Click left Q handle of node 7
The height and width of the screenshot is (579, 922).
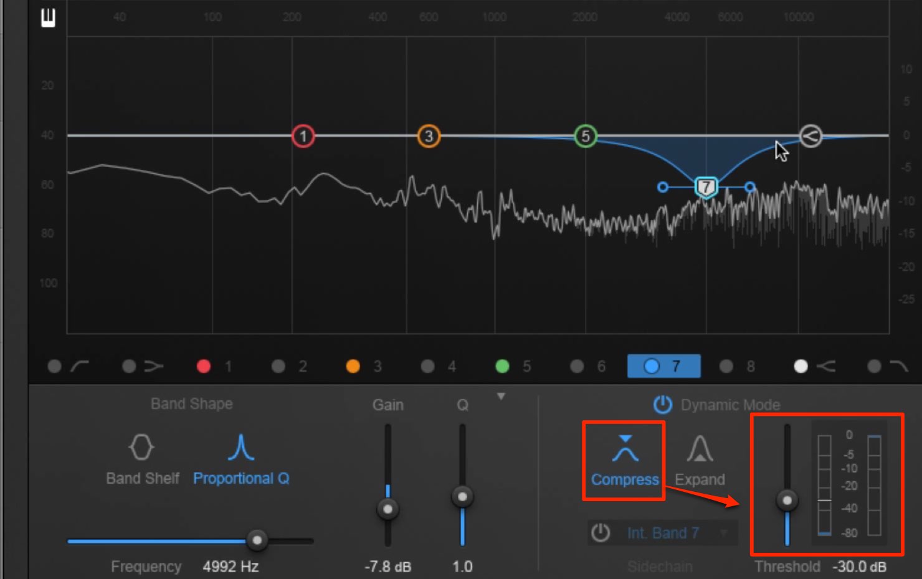click(663, 187)
